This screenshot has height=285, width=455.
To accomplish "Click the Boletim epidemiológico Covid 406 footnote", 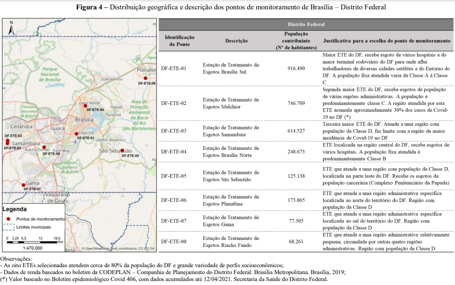I will [x=164, y=279].
